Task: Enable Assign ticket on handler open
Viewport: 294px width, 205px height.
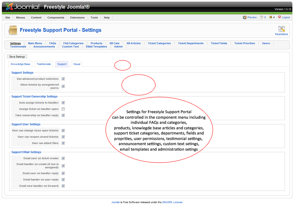Action: pos(63,109)
